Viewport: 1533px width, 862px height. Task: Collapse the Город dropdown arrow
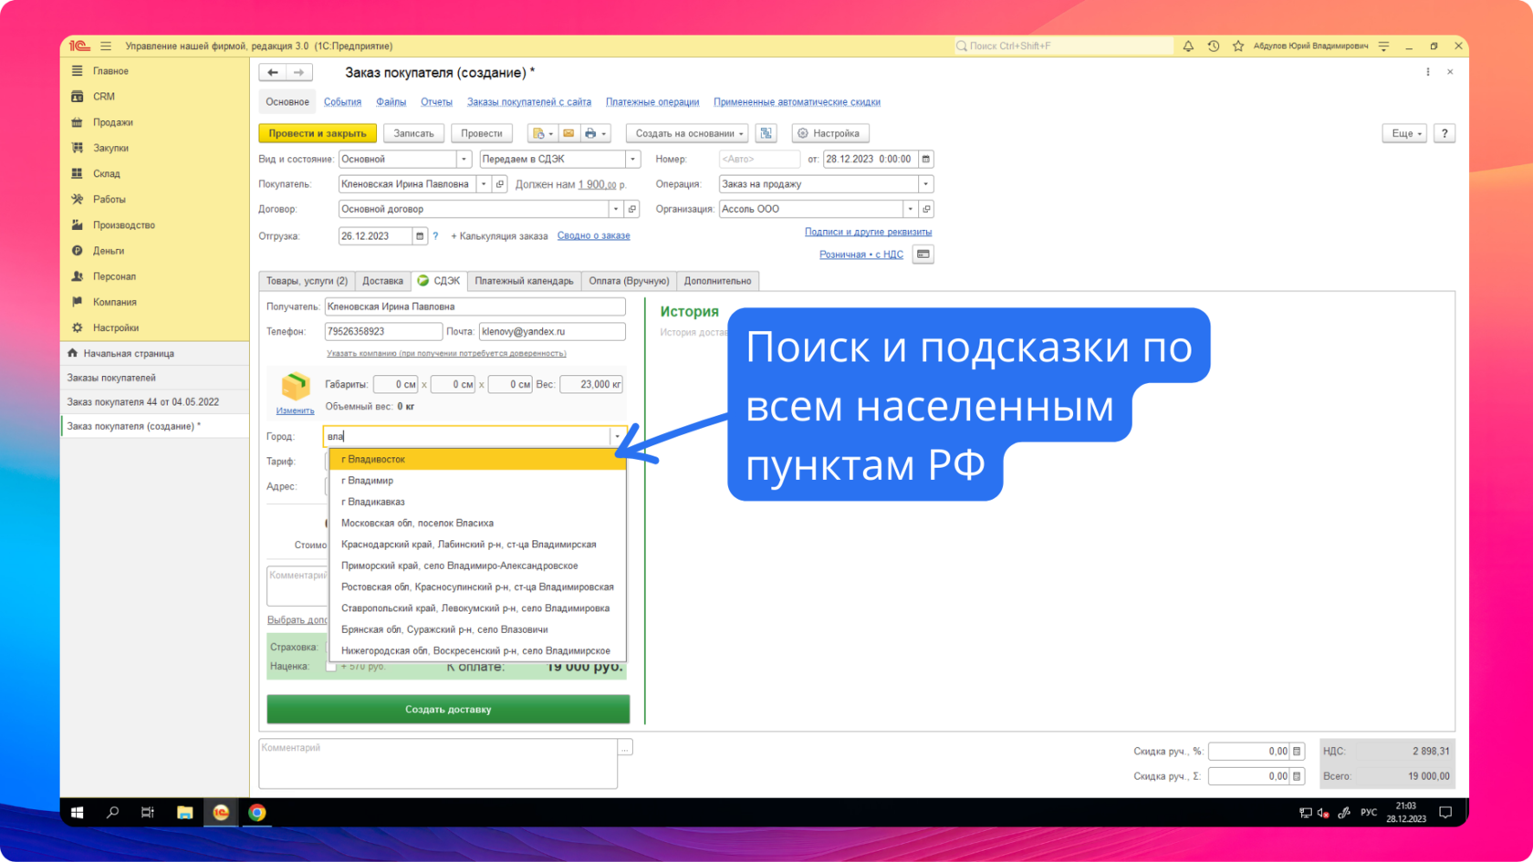tap(617, 436)
